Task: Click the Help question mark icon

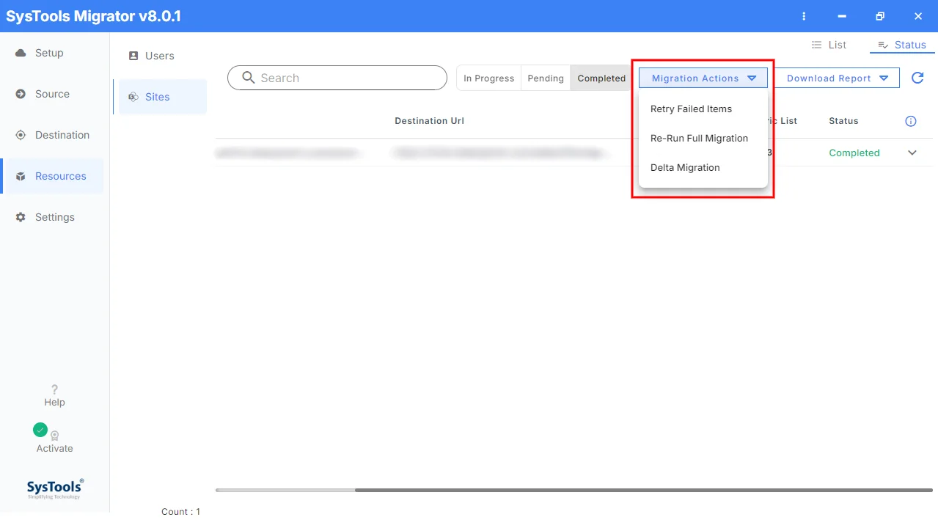Action: pos(54,389)
